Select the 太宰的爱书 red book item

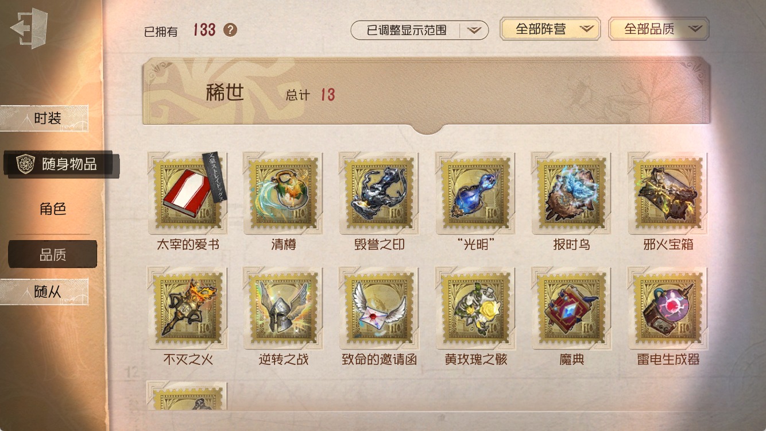[188, 193]
